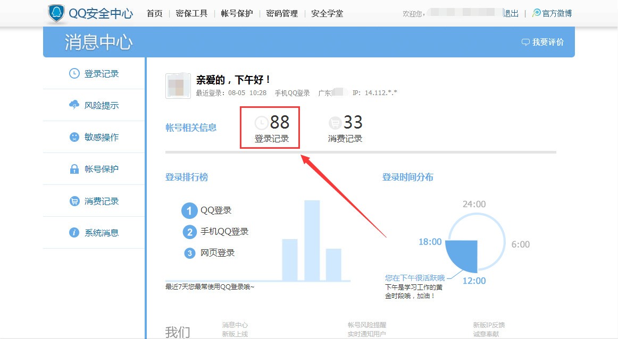Click the 您在下午很活跃哦 note
The image size is (618, 339).
[415, 278]
